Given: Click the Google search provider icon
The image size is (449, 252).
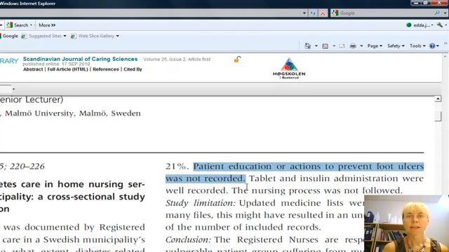Looking at the screenshot, I should 335,13.
